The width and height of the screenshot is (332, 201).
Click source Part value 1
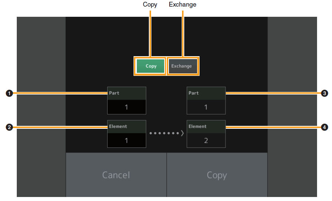click(x=126, y=107)
